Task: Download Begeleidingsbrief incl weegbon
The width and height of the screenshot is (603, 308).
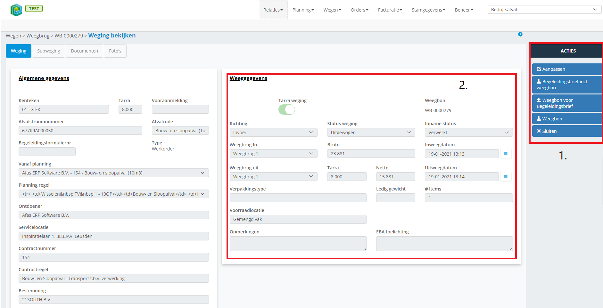Action: [566, 85]
